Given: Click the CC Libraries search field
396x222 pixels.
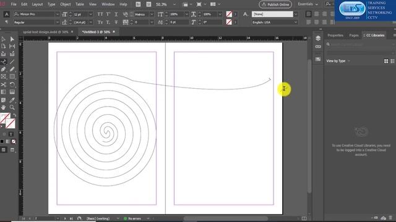Looking at the screenshot, I should pyautogui.click(x=360, y=44).
